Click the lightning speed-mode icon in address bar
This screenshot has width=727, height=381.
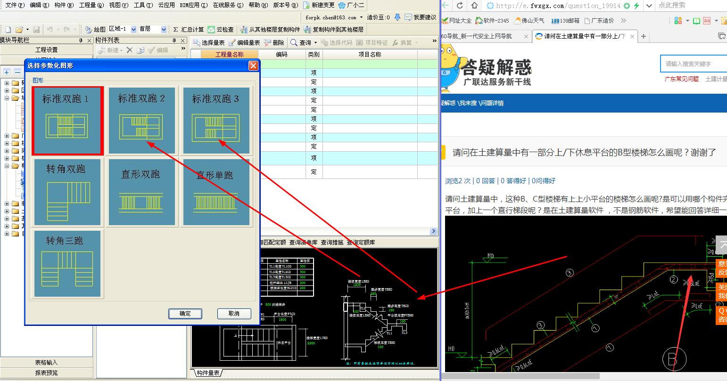point(636,6)
